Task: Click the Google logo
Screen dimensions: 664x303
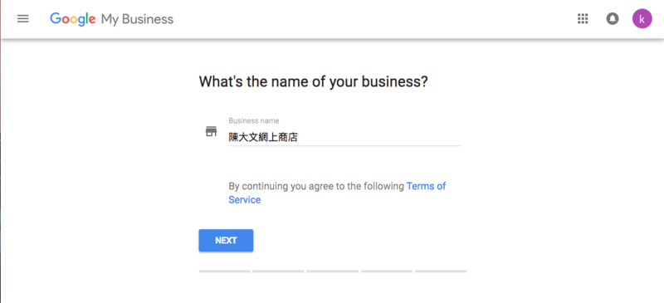Action: coord(72,19)
